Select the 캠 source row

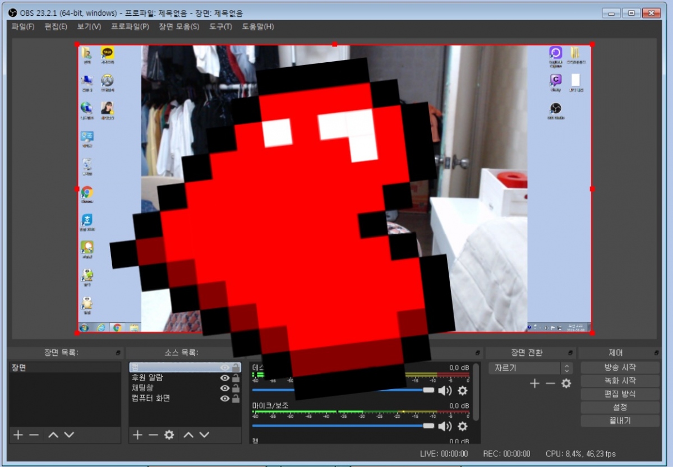click(185, 368)
